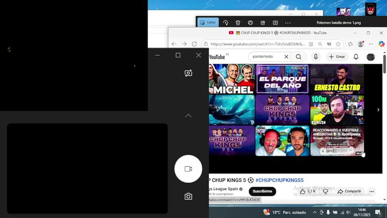The width and height of the screenshot is (387, 218).
Task: Open the Meet Now tray icon
Action: pyautogui.click(x=321, y=212)
